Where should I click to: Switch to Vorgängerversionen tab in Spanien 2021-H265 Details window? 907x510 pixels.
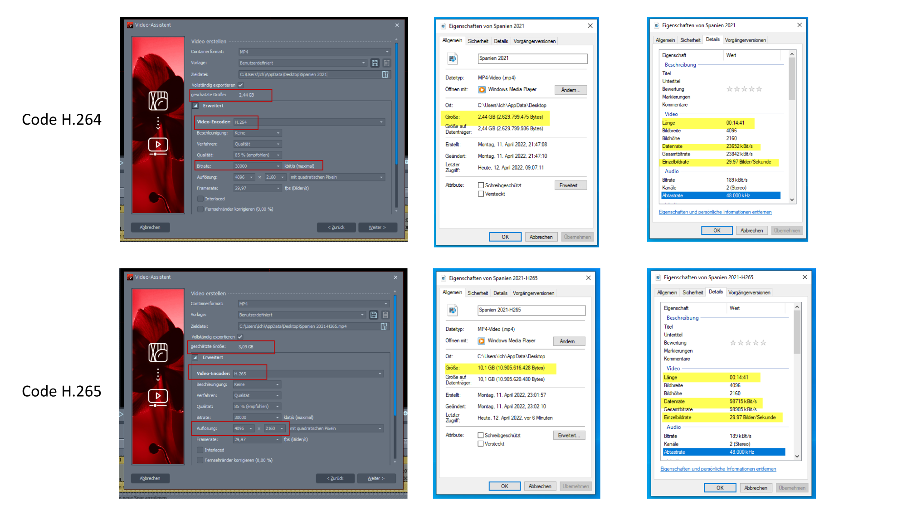pos(749,293)
